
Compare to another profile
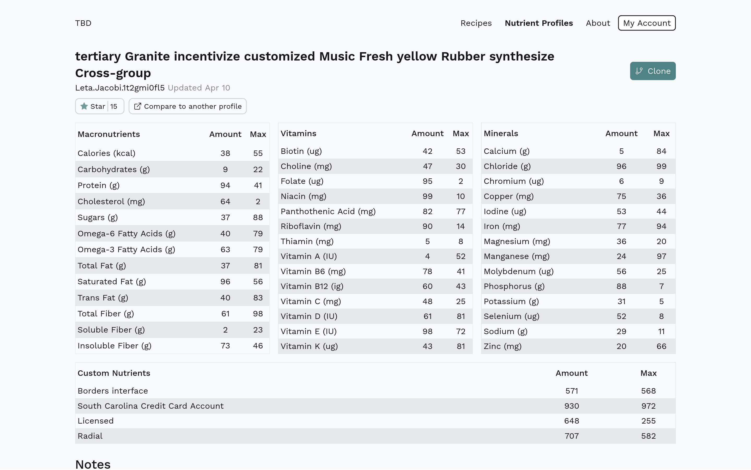[187, 106]
